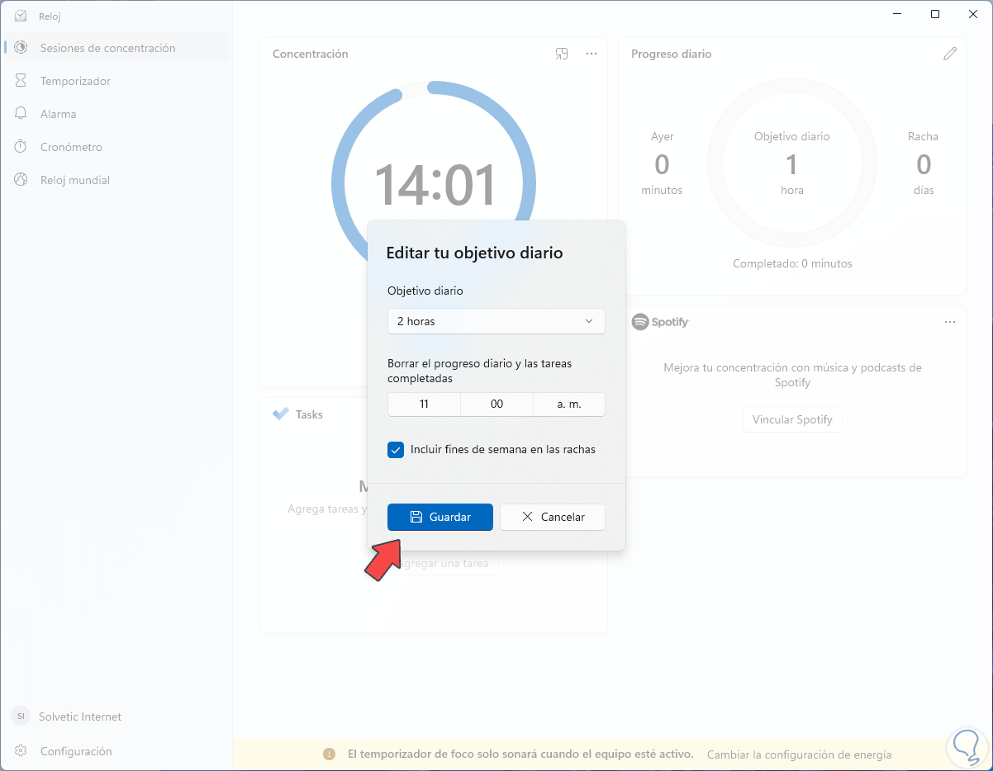The height and width of the screenshot is (771, 993).
Task: Click the focus sessions sidebar icon
Action: tap(21, 48)
